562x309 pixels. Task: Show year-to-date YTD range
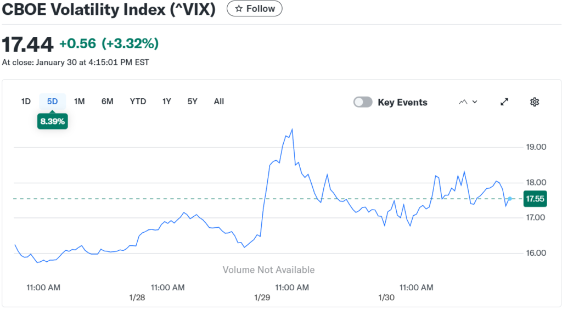coord(138,102)
